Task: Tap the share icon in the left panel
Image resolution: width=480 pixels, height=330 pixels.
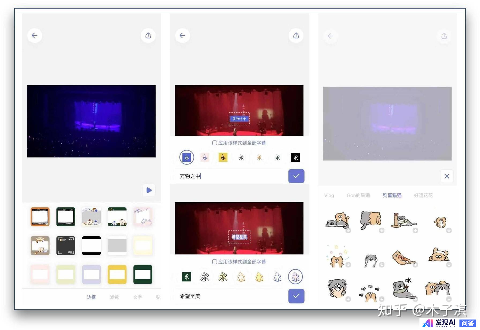Action: point(148,35)
